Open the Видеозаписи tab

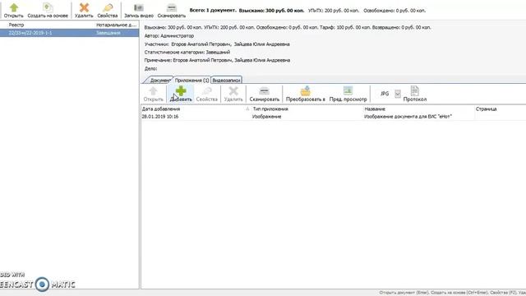point(227,81)
